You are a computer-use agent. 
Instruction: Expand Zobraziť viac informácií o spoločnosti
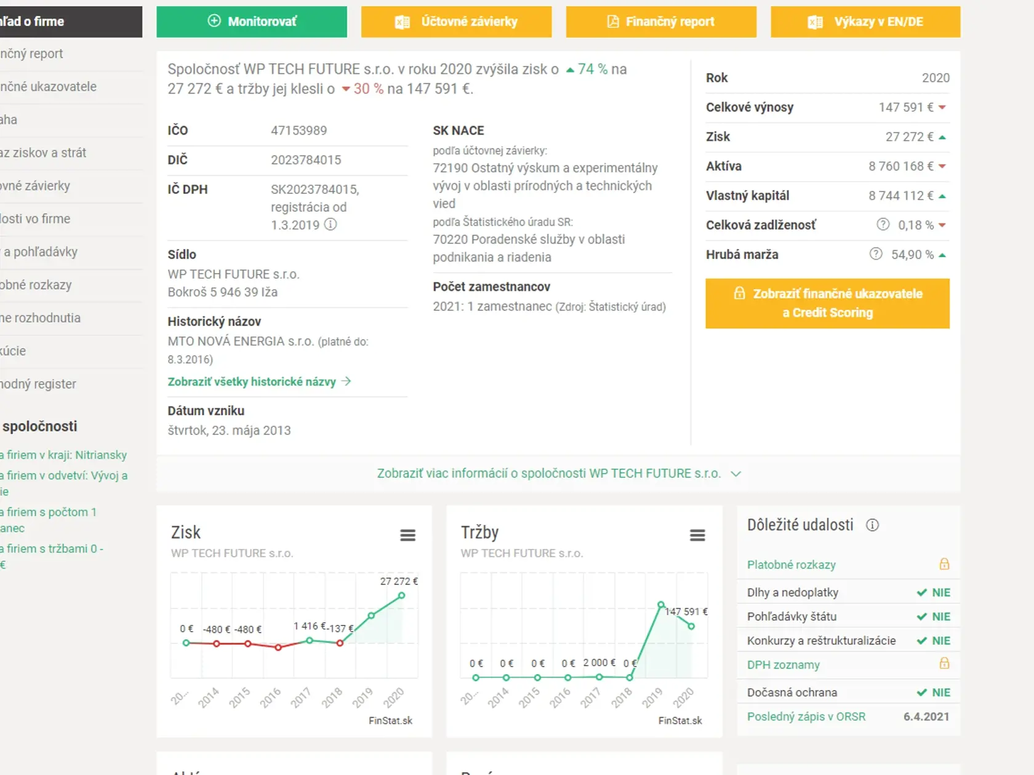[558, 474]
